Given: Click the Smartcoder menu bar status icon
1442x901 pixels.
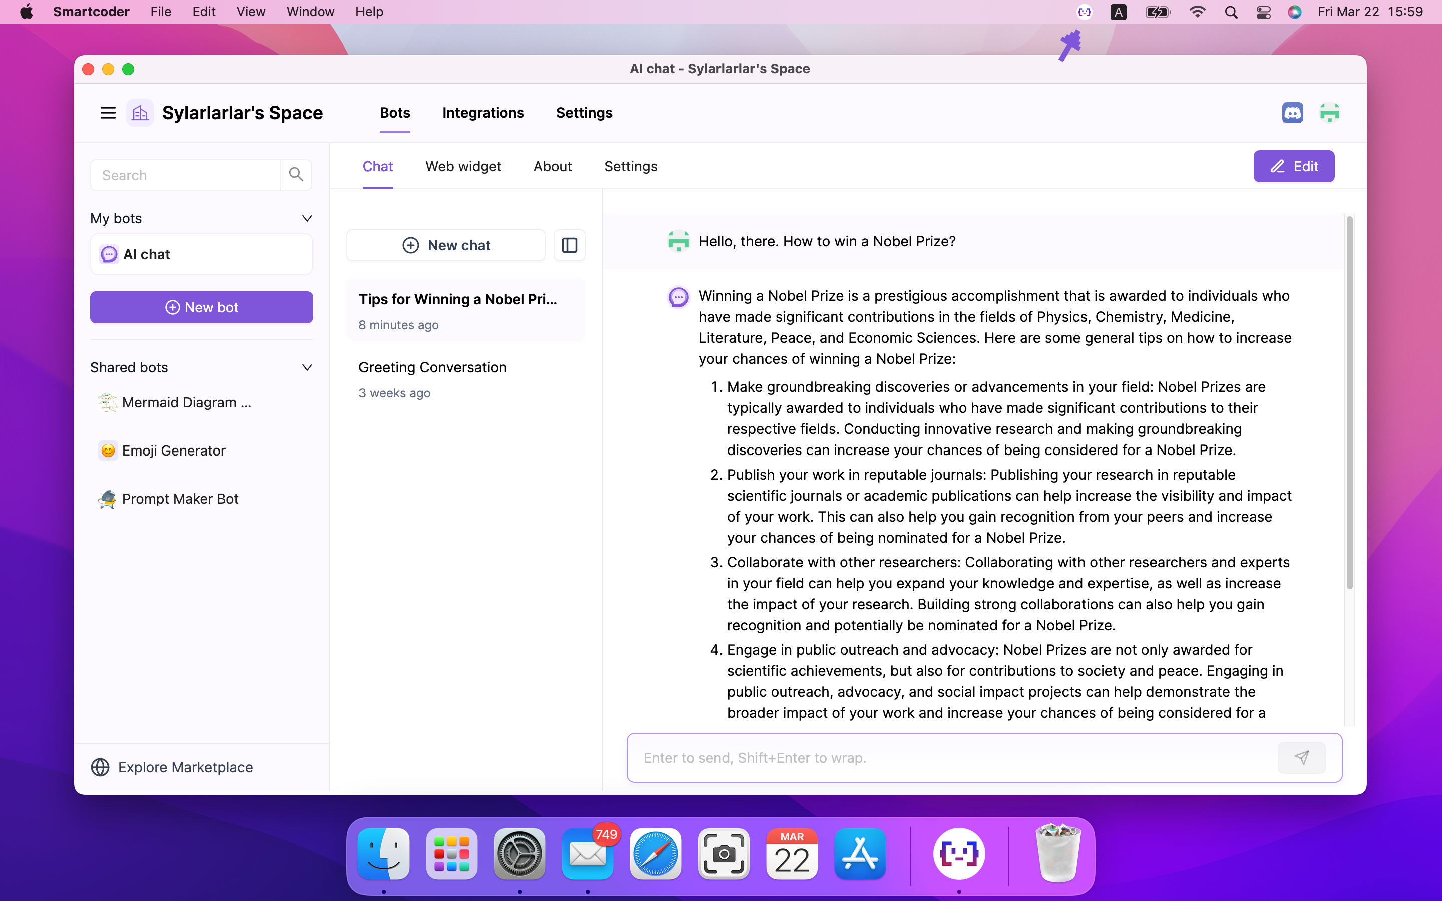Looking at the screenshot, I should [1085, 12].
